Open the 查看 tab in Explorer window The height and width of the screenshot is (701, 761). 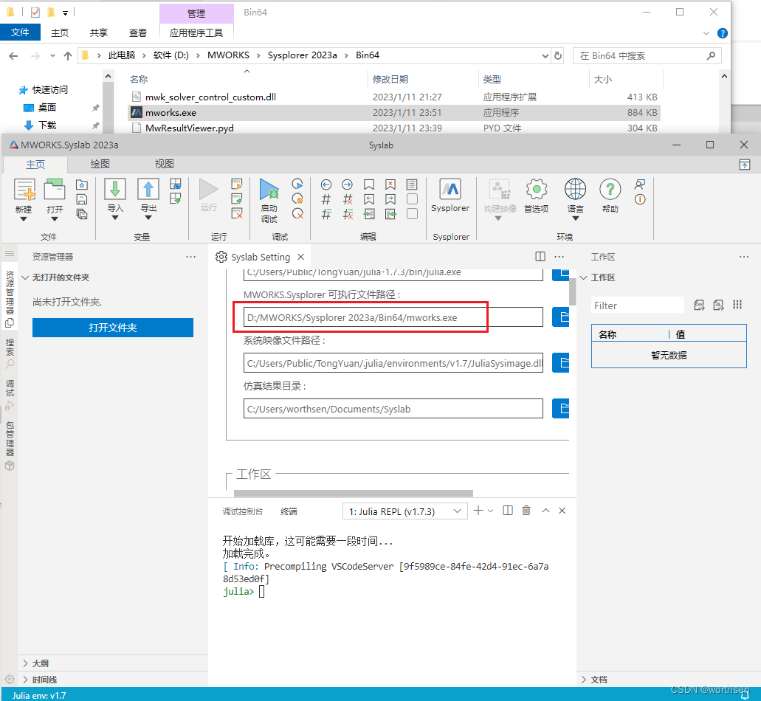(138, 32)
